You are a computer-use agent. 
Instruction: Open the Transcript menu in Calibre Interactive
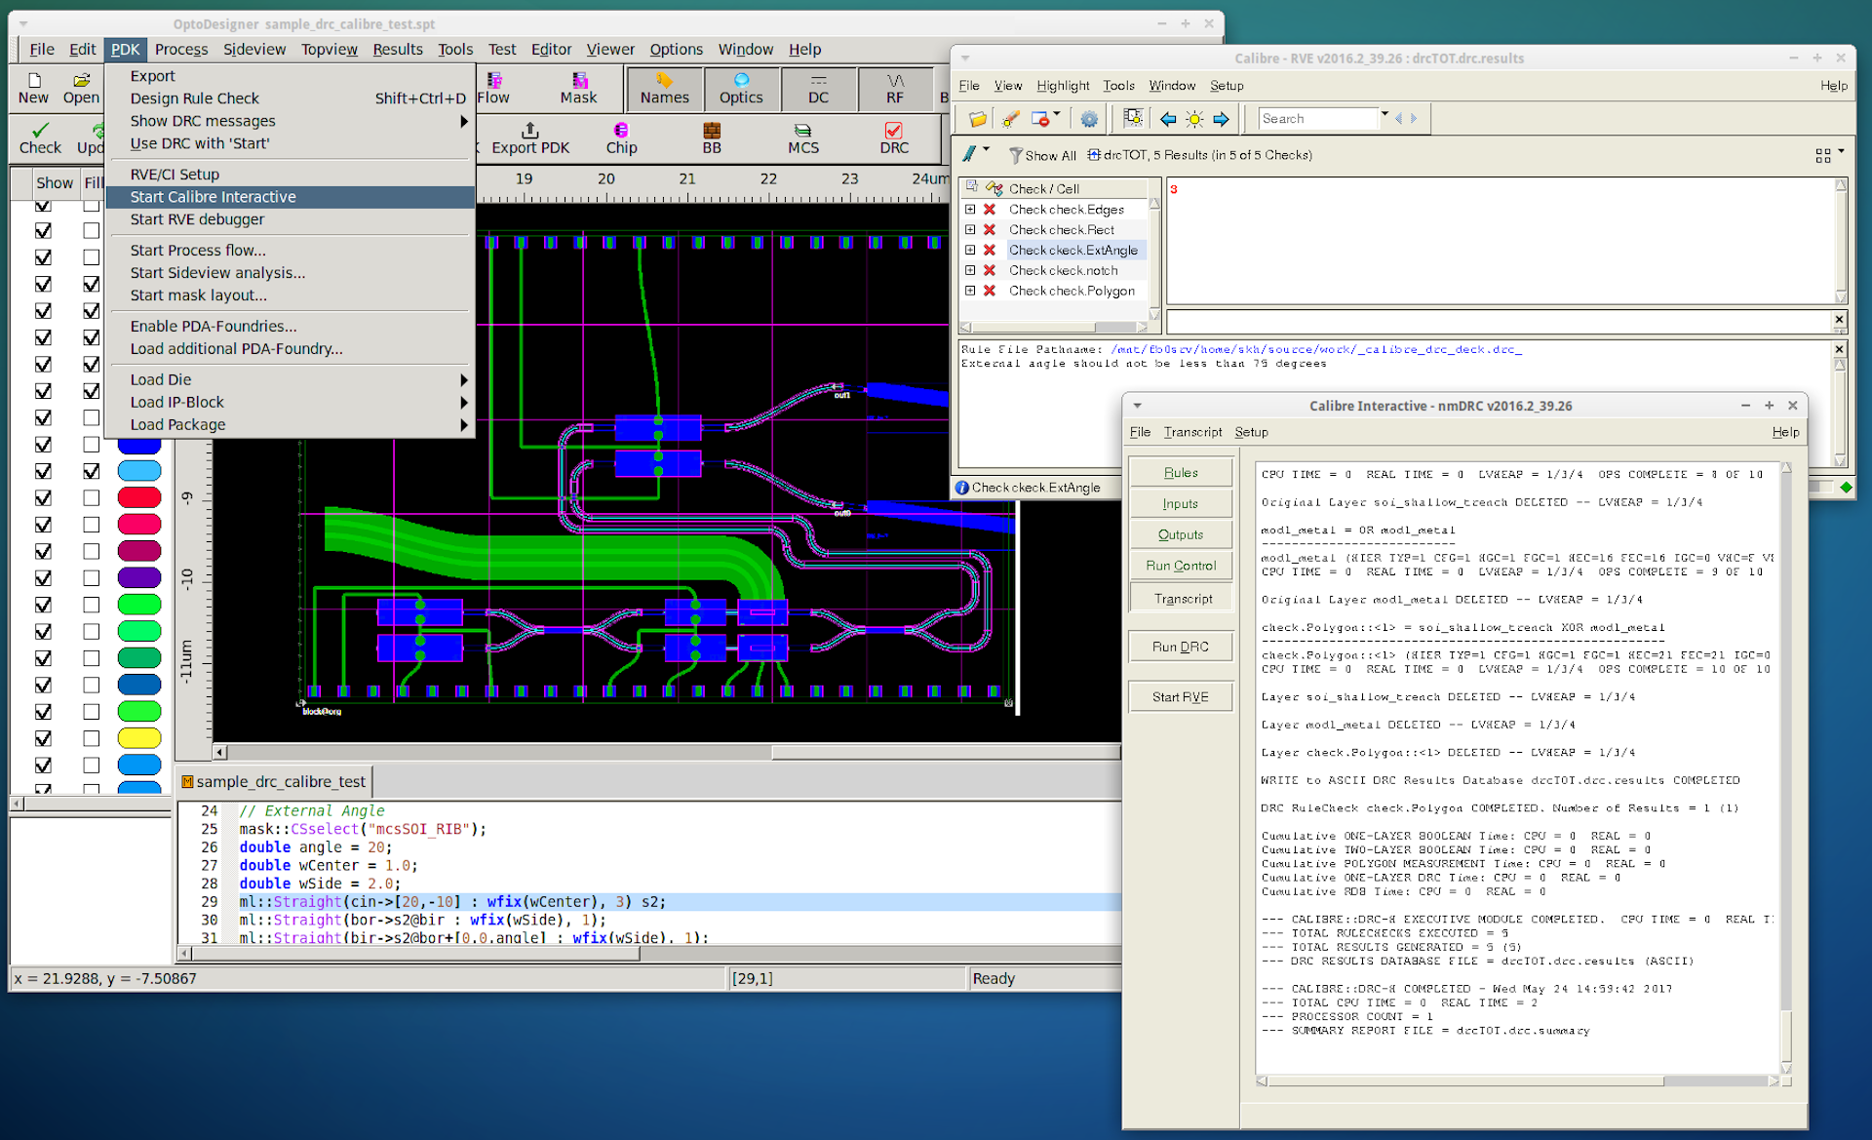(x=1191, y=432)
